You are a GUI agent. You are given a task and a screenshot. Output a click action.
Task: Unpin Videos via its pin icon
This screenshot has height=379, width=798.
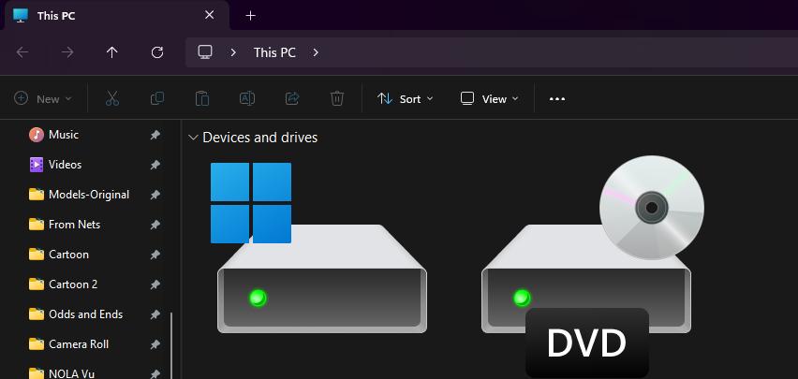pyautogui.click(x=155, y=165)
